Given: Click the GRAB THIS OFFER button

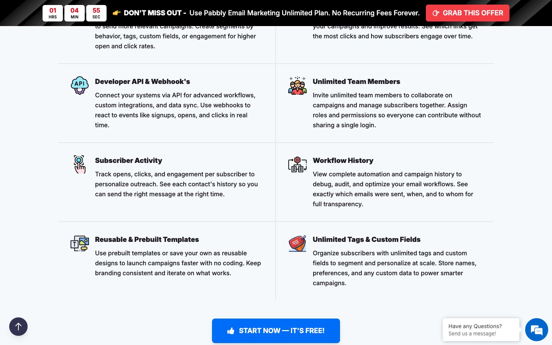Looking at the screenshot, I should pos(467,13).
